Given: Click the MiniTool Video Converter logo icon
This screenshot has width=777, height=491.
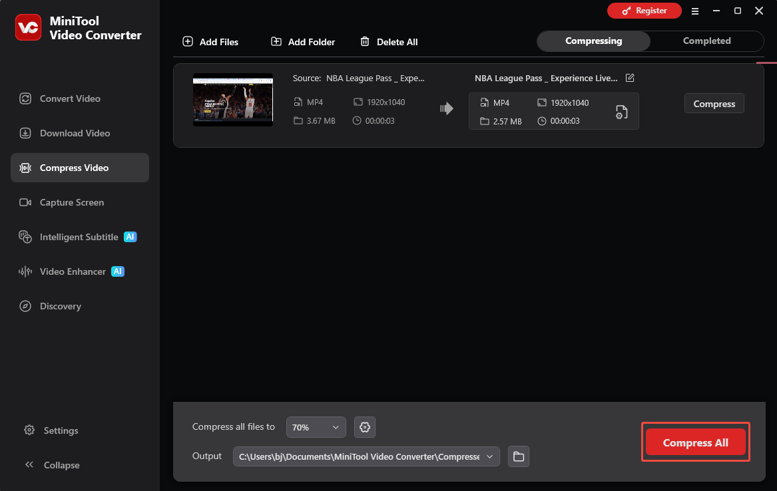Looking at the screenshot, I should pyautogui.click(x=28, y=27).
